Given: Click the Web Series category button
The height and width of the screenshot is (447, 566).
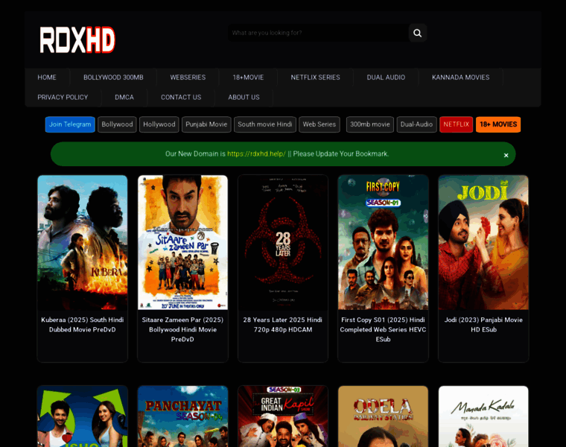Looking at the screenshot, I should 319,124.
